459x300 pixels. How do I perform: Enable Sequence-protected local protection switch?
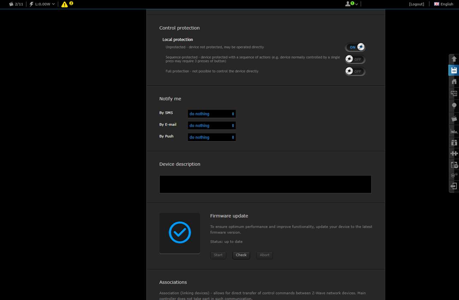[x=355, y=59]
